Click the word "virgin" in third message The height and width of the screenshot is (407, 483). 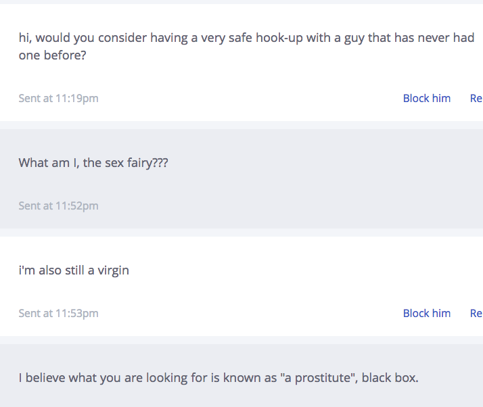click(113, 270)
